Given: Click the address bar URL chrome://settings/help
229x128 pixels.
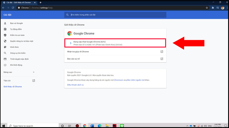Looking at the screenshot, I should coord(42,8).
